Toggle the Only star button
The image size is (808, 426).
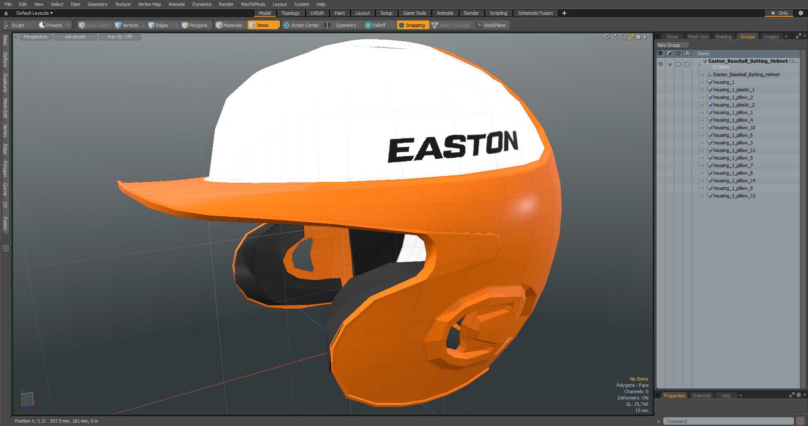779,13
